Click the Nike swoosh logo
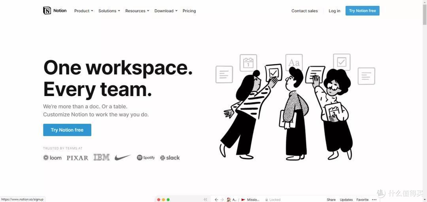The width and height of the screenshot is (427, 202). click(x=123, y=158)
